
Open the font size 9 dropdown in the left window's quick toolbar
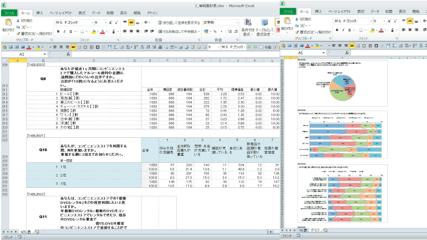point(219,47)
